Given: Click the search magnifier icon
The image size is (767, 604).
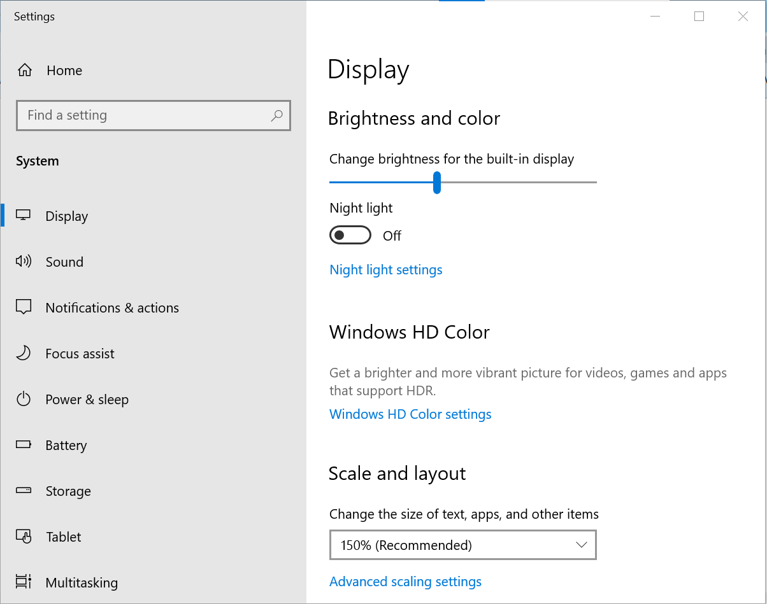Looking at the screenshot, I should coord(276,115).
